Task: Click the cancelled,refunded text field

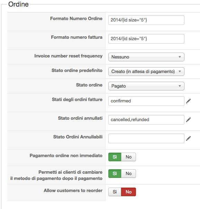Action: point(146,120)
